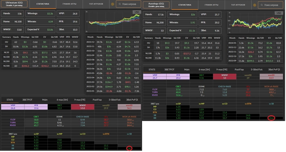Click the Expected V $3.8k stat box
This screenshot has width=286, height=152.
click(40, 29)
